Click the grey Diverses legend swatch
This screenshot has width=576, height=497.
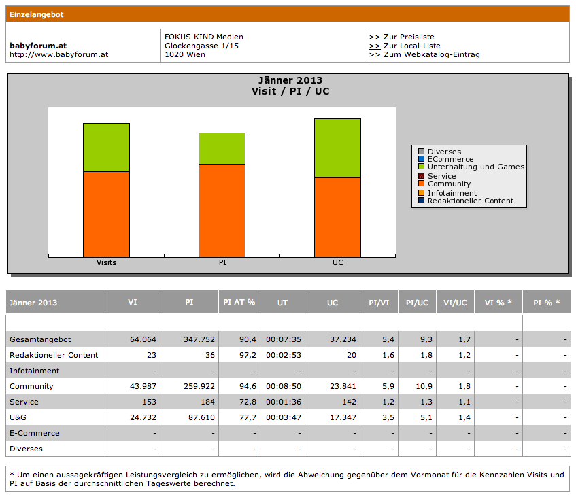(x=422, y=152)
